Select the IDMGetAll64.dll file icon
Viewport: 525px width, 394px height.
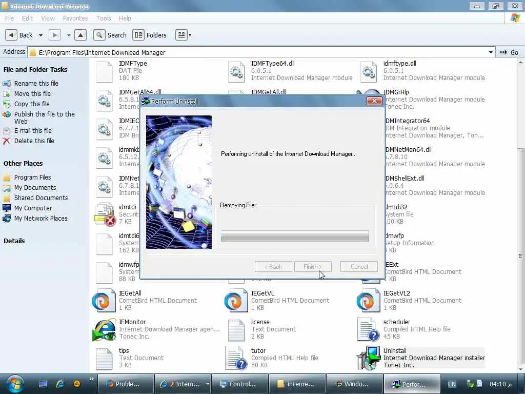click(104, 100)
